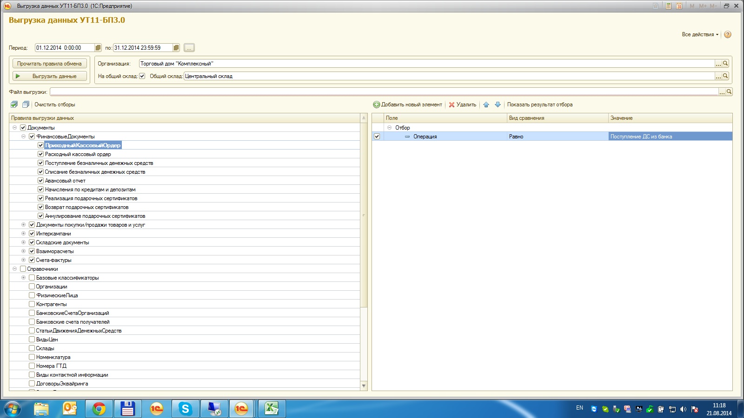Image resolution: width=744 pixels, height=418 pixels.
Task: Click the rules tree scrollbar up arrow
Action: [x=364, y=118]
